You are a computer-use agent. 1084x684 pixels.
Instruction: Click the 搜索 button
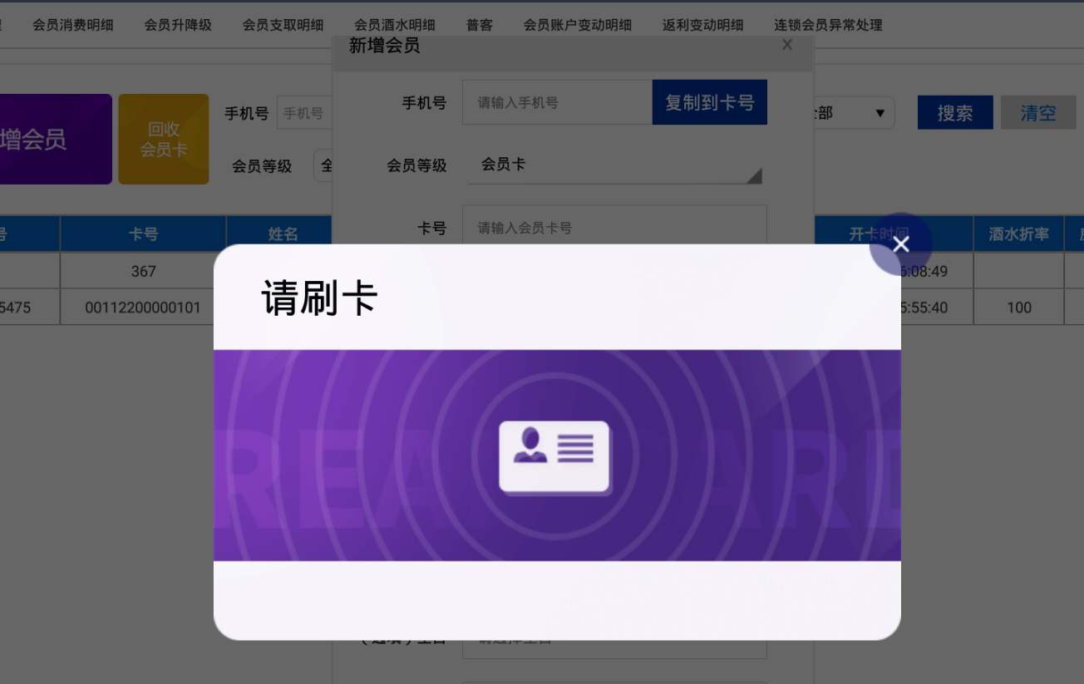[x=955, y=113]
